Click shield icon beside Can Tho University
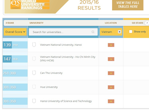Image resolution: width=149 pixels, height=111 pixels. pyautogui.click(x=34, y=73)
